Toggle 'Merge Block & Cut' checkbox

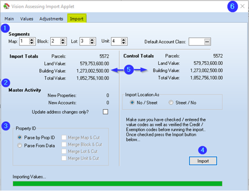64,144
